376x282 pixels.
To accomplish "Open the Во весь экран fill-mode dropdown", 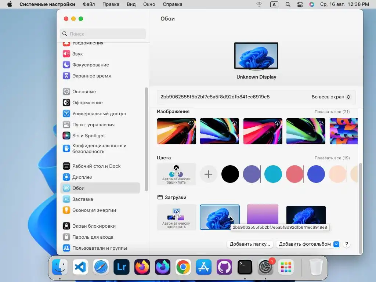I will pyautogui.click(x=331, y=97).
